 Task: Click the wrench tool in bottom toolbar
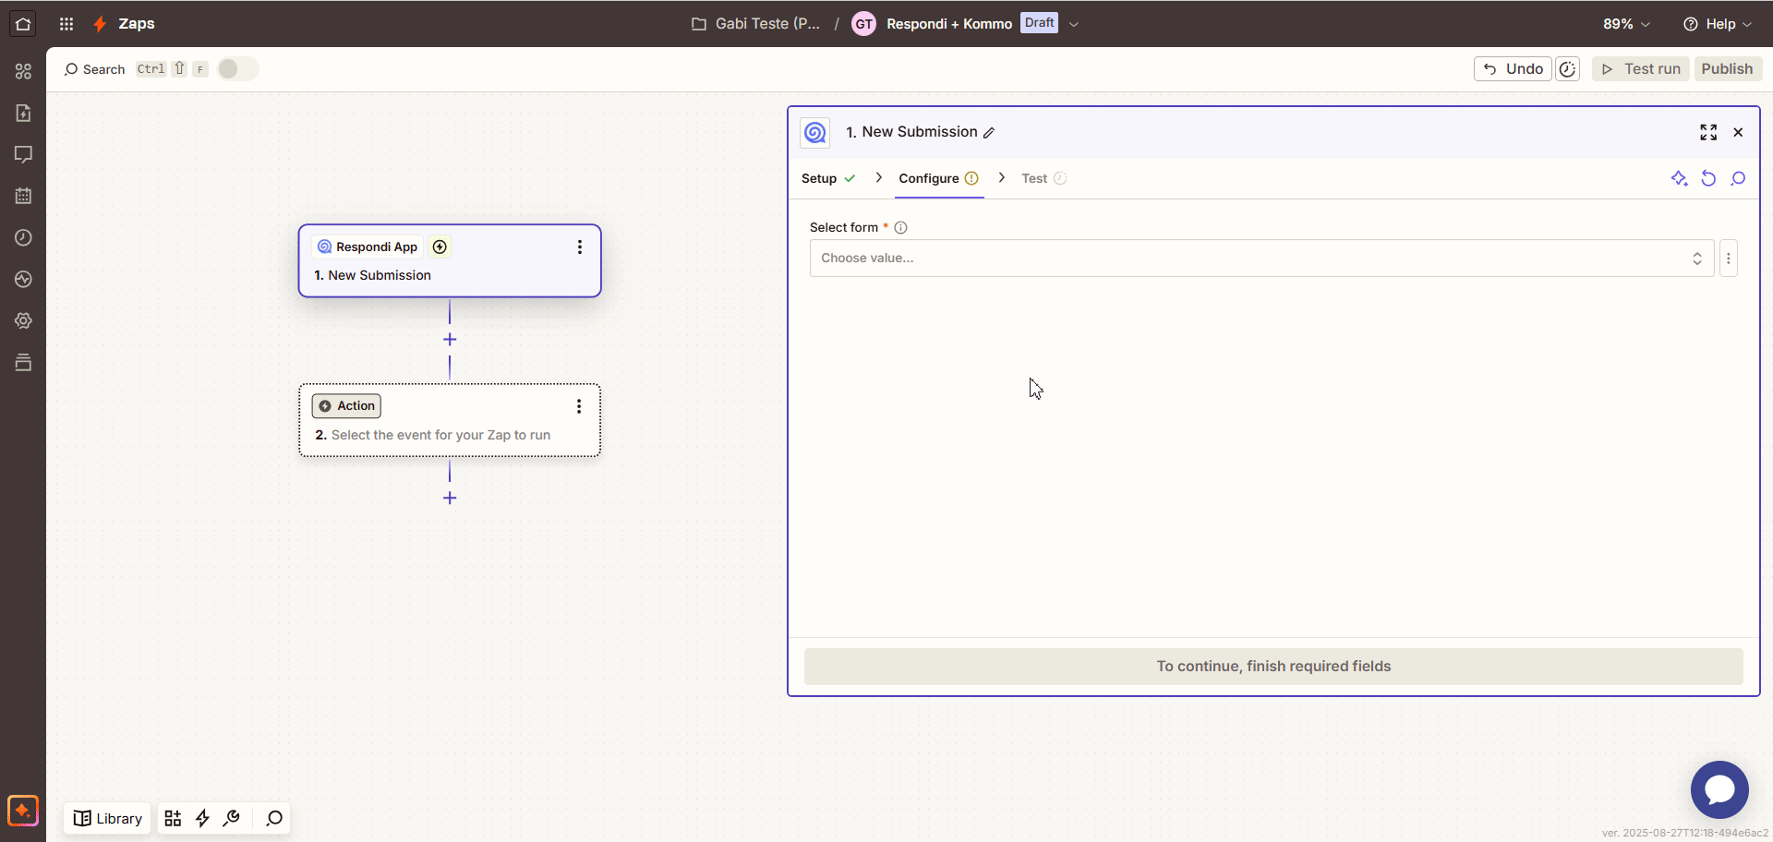232,819
